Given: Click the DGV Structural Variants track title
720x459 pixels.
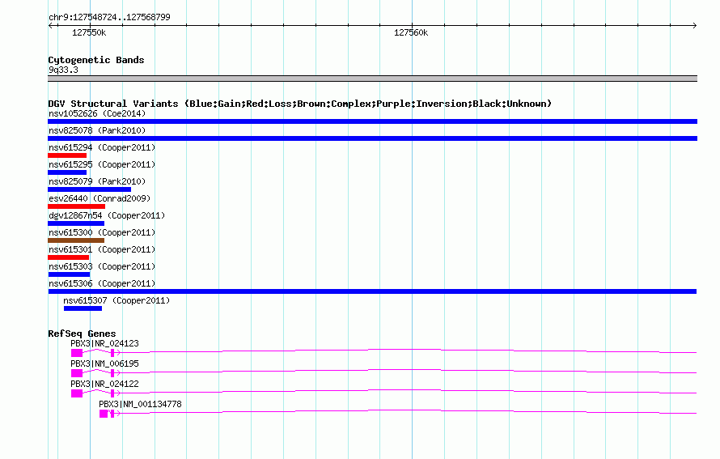Looking at the screenshot, I should 300,104.
